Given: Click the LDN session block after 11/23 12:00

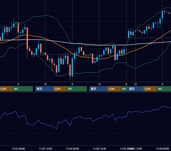Looking at the screenshot, I should coord(60,89).
